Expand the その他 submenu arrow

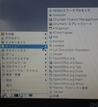click(x=46, y=34)
